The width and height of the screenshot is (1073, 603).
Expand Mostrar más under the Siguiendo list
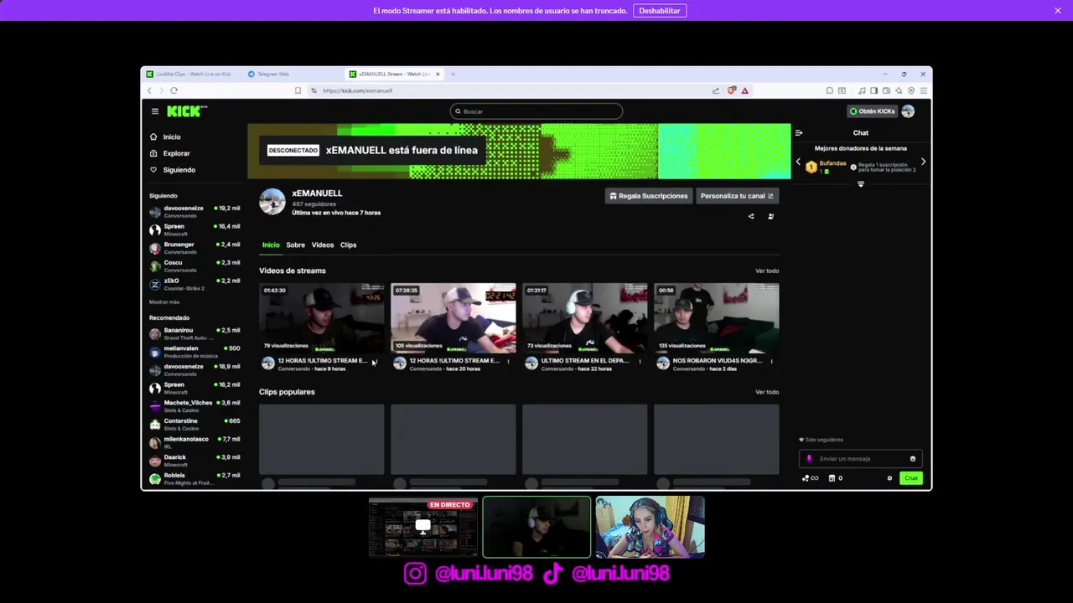click(164, 301)
